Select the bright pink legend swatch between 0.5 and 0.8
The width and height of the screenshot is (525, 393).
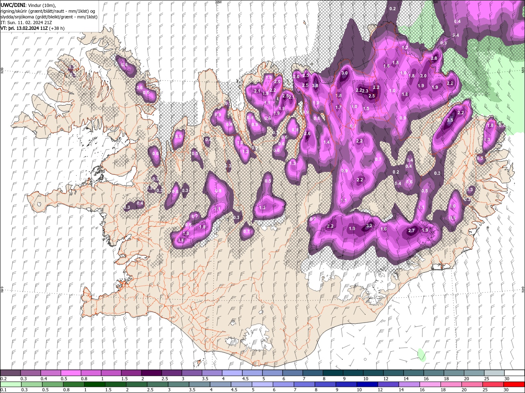tap(71, 373)
